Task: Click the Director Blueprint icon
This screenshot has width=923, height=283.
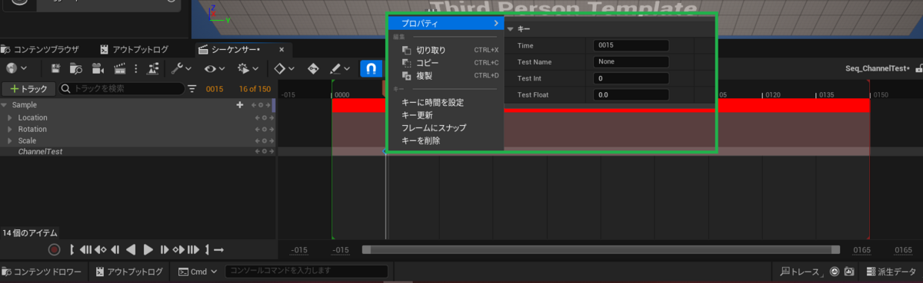Action: click(x=154, y=69)
